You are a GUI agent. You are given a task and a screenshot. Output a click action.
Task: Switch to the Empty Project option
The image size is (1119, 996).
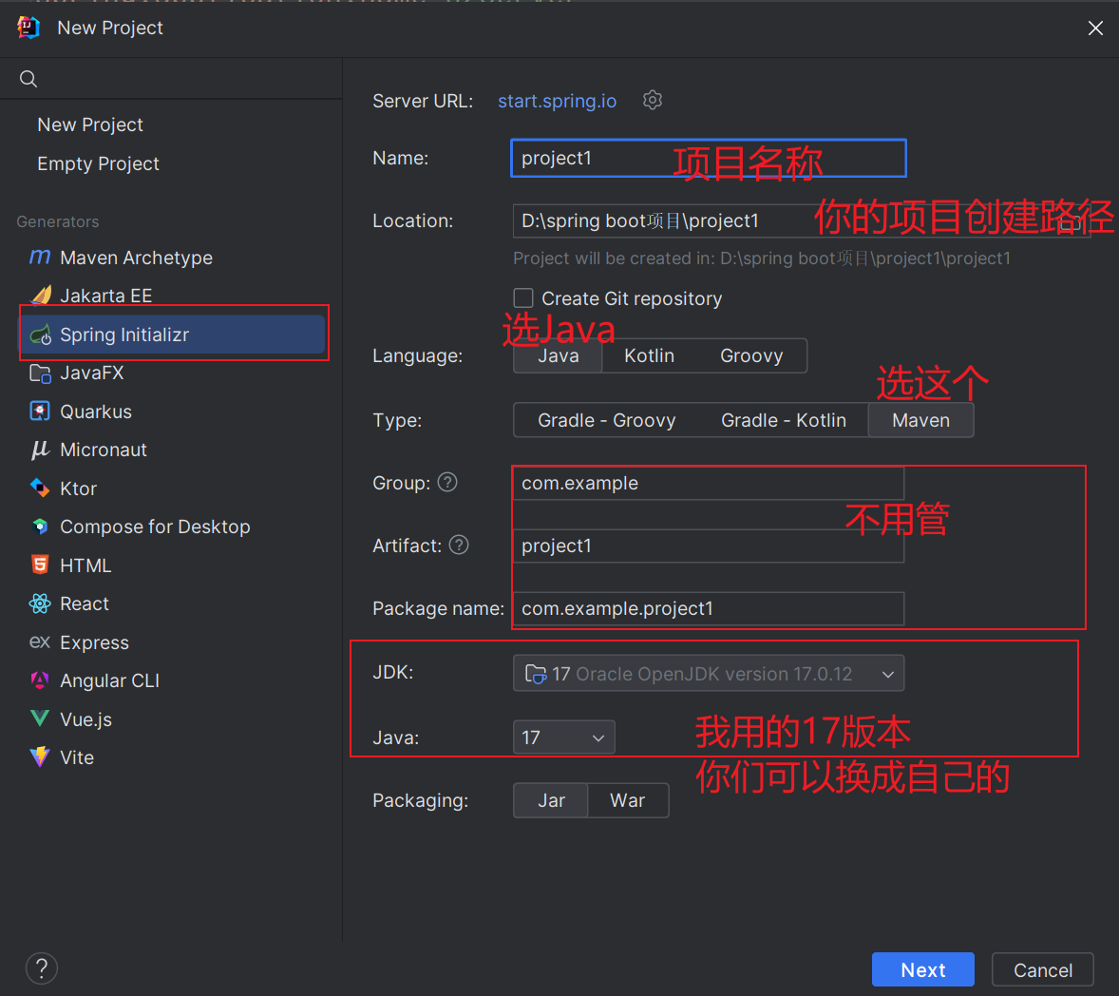pyautogui.click(x=98, y=163)
